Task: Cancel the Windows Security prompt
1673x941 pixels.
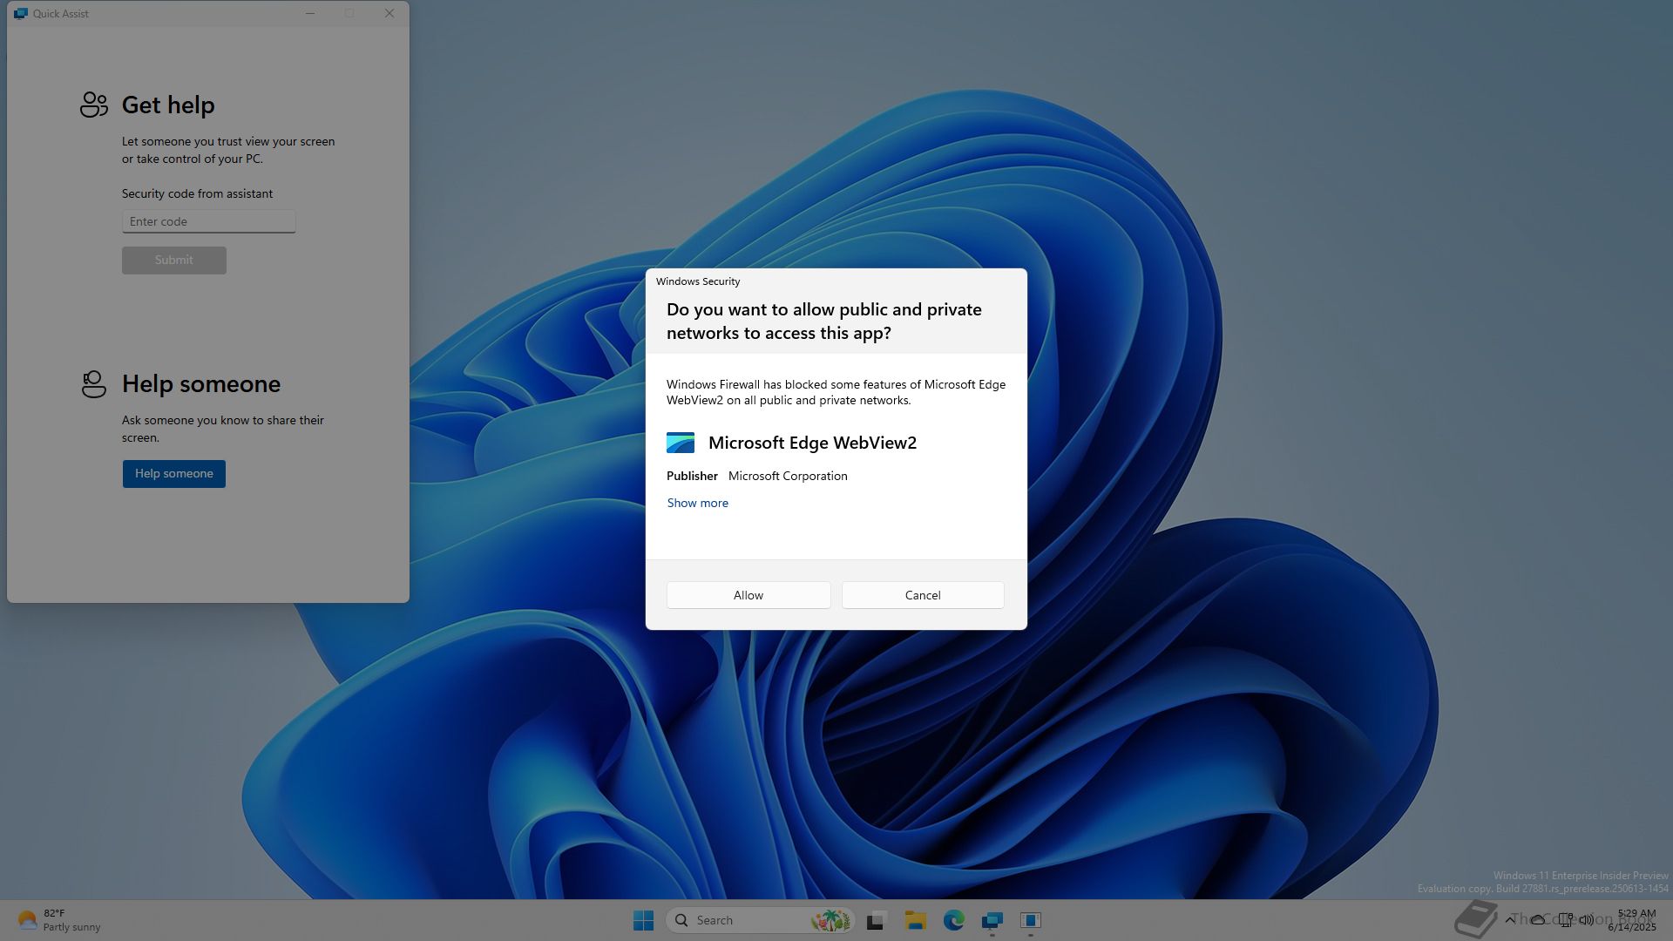Action: [x=922, y=595]
